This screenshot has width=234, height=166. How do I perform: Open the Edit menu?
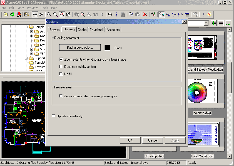(12, 8)
